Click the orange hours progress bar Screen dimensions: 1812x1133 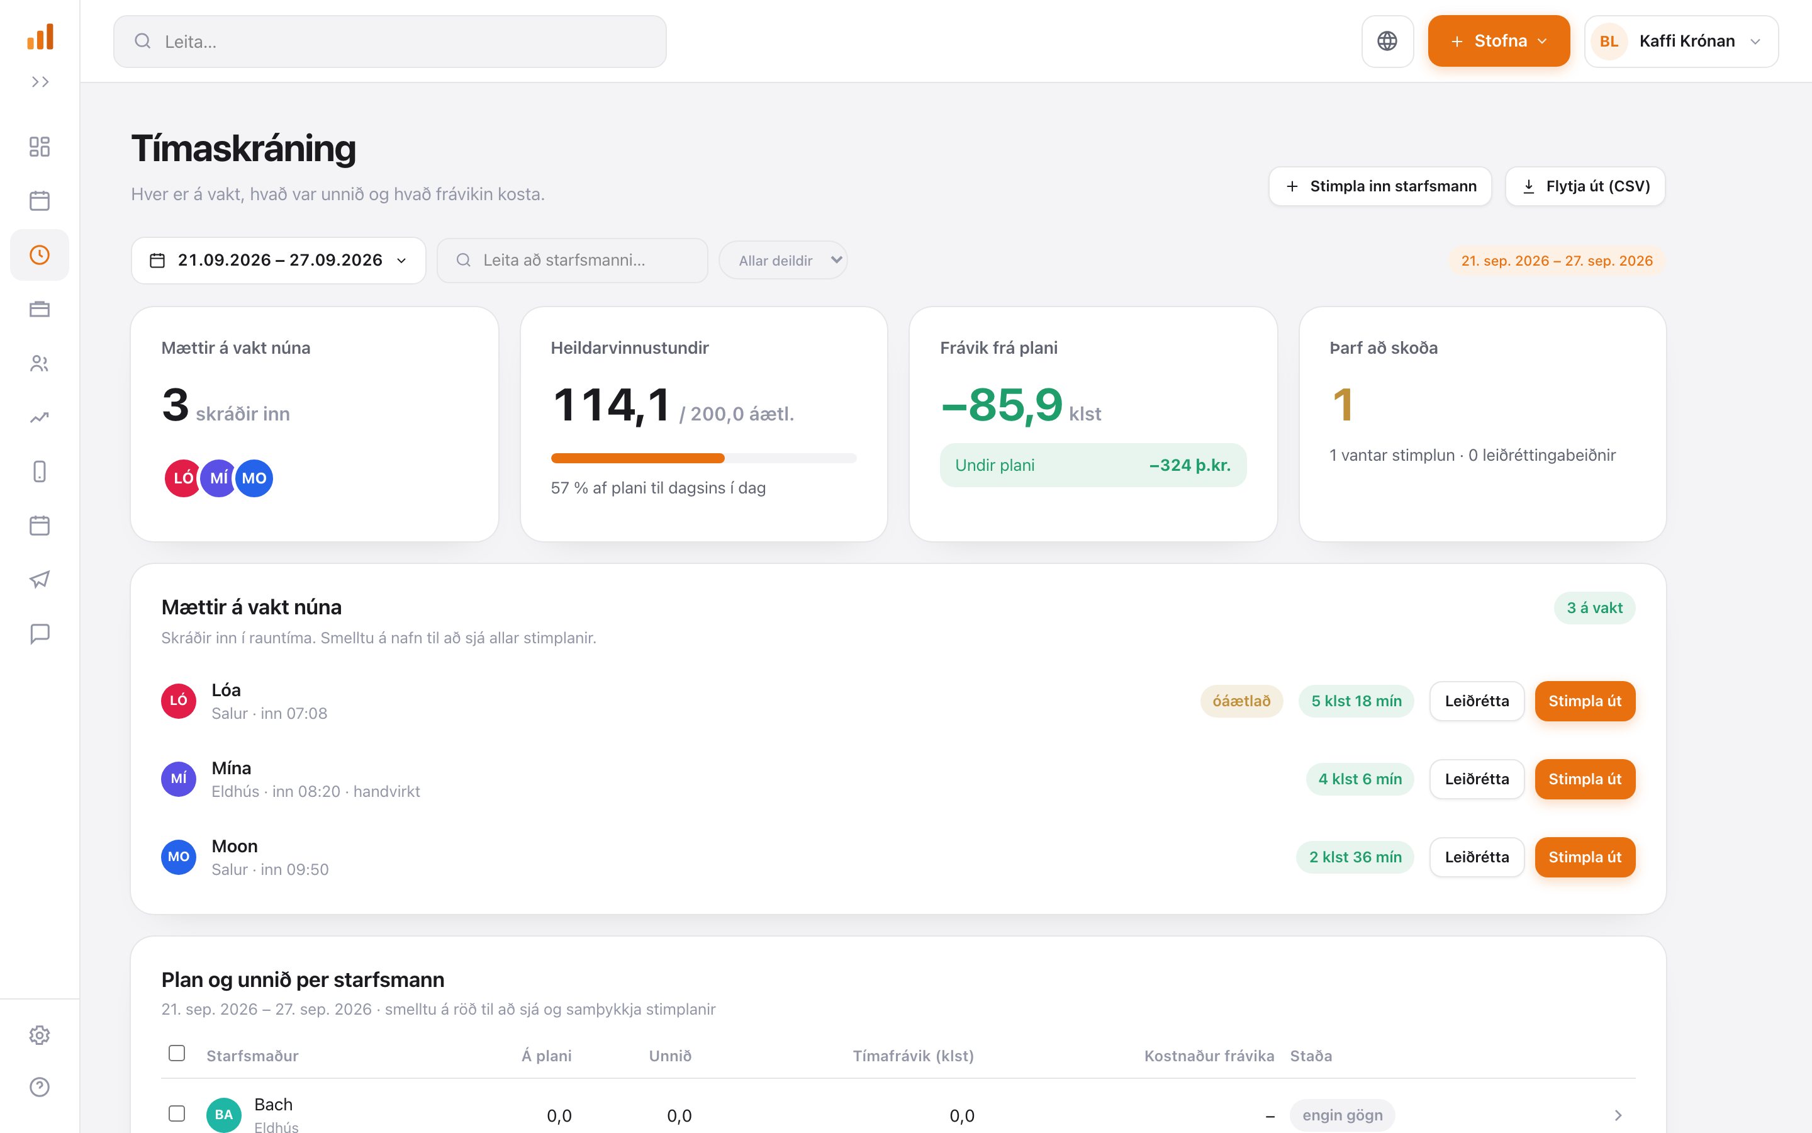(638, 458)
